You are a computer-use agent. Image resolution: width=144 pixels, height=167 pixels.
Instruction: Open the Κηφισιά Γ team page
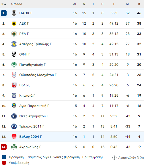click(27, 96)
